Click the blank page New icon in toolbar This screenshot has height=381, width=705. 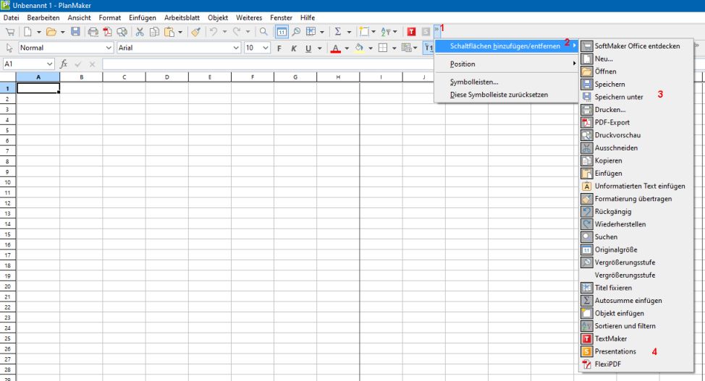tap(28, 32)
